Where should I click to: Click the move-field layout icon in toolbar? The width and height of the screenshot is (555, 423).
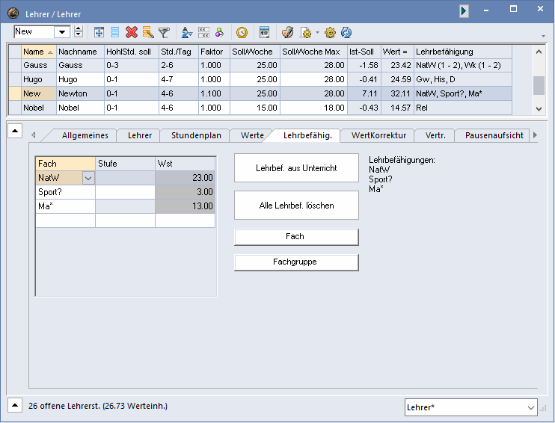99,33
